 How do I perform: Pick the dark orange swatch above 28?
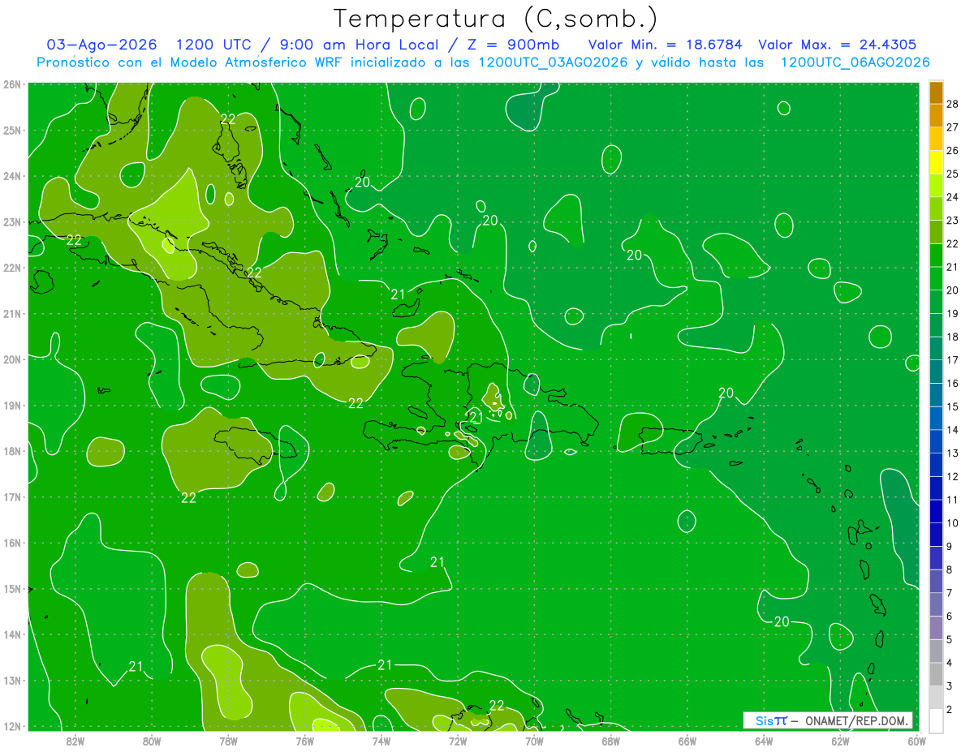tap(936, 92)
